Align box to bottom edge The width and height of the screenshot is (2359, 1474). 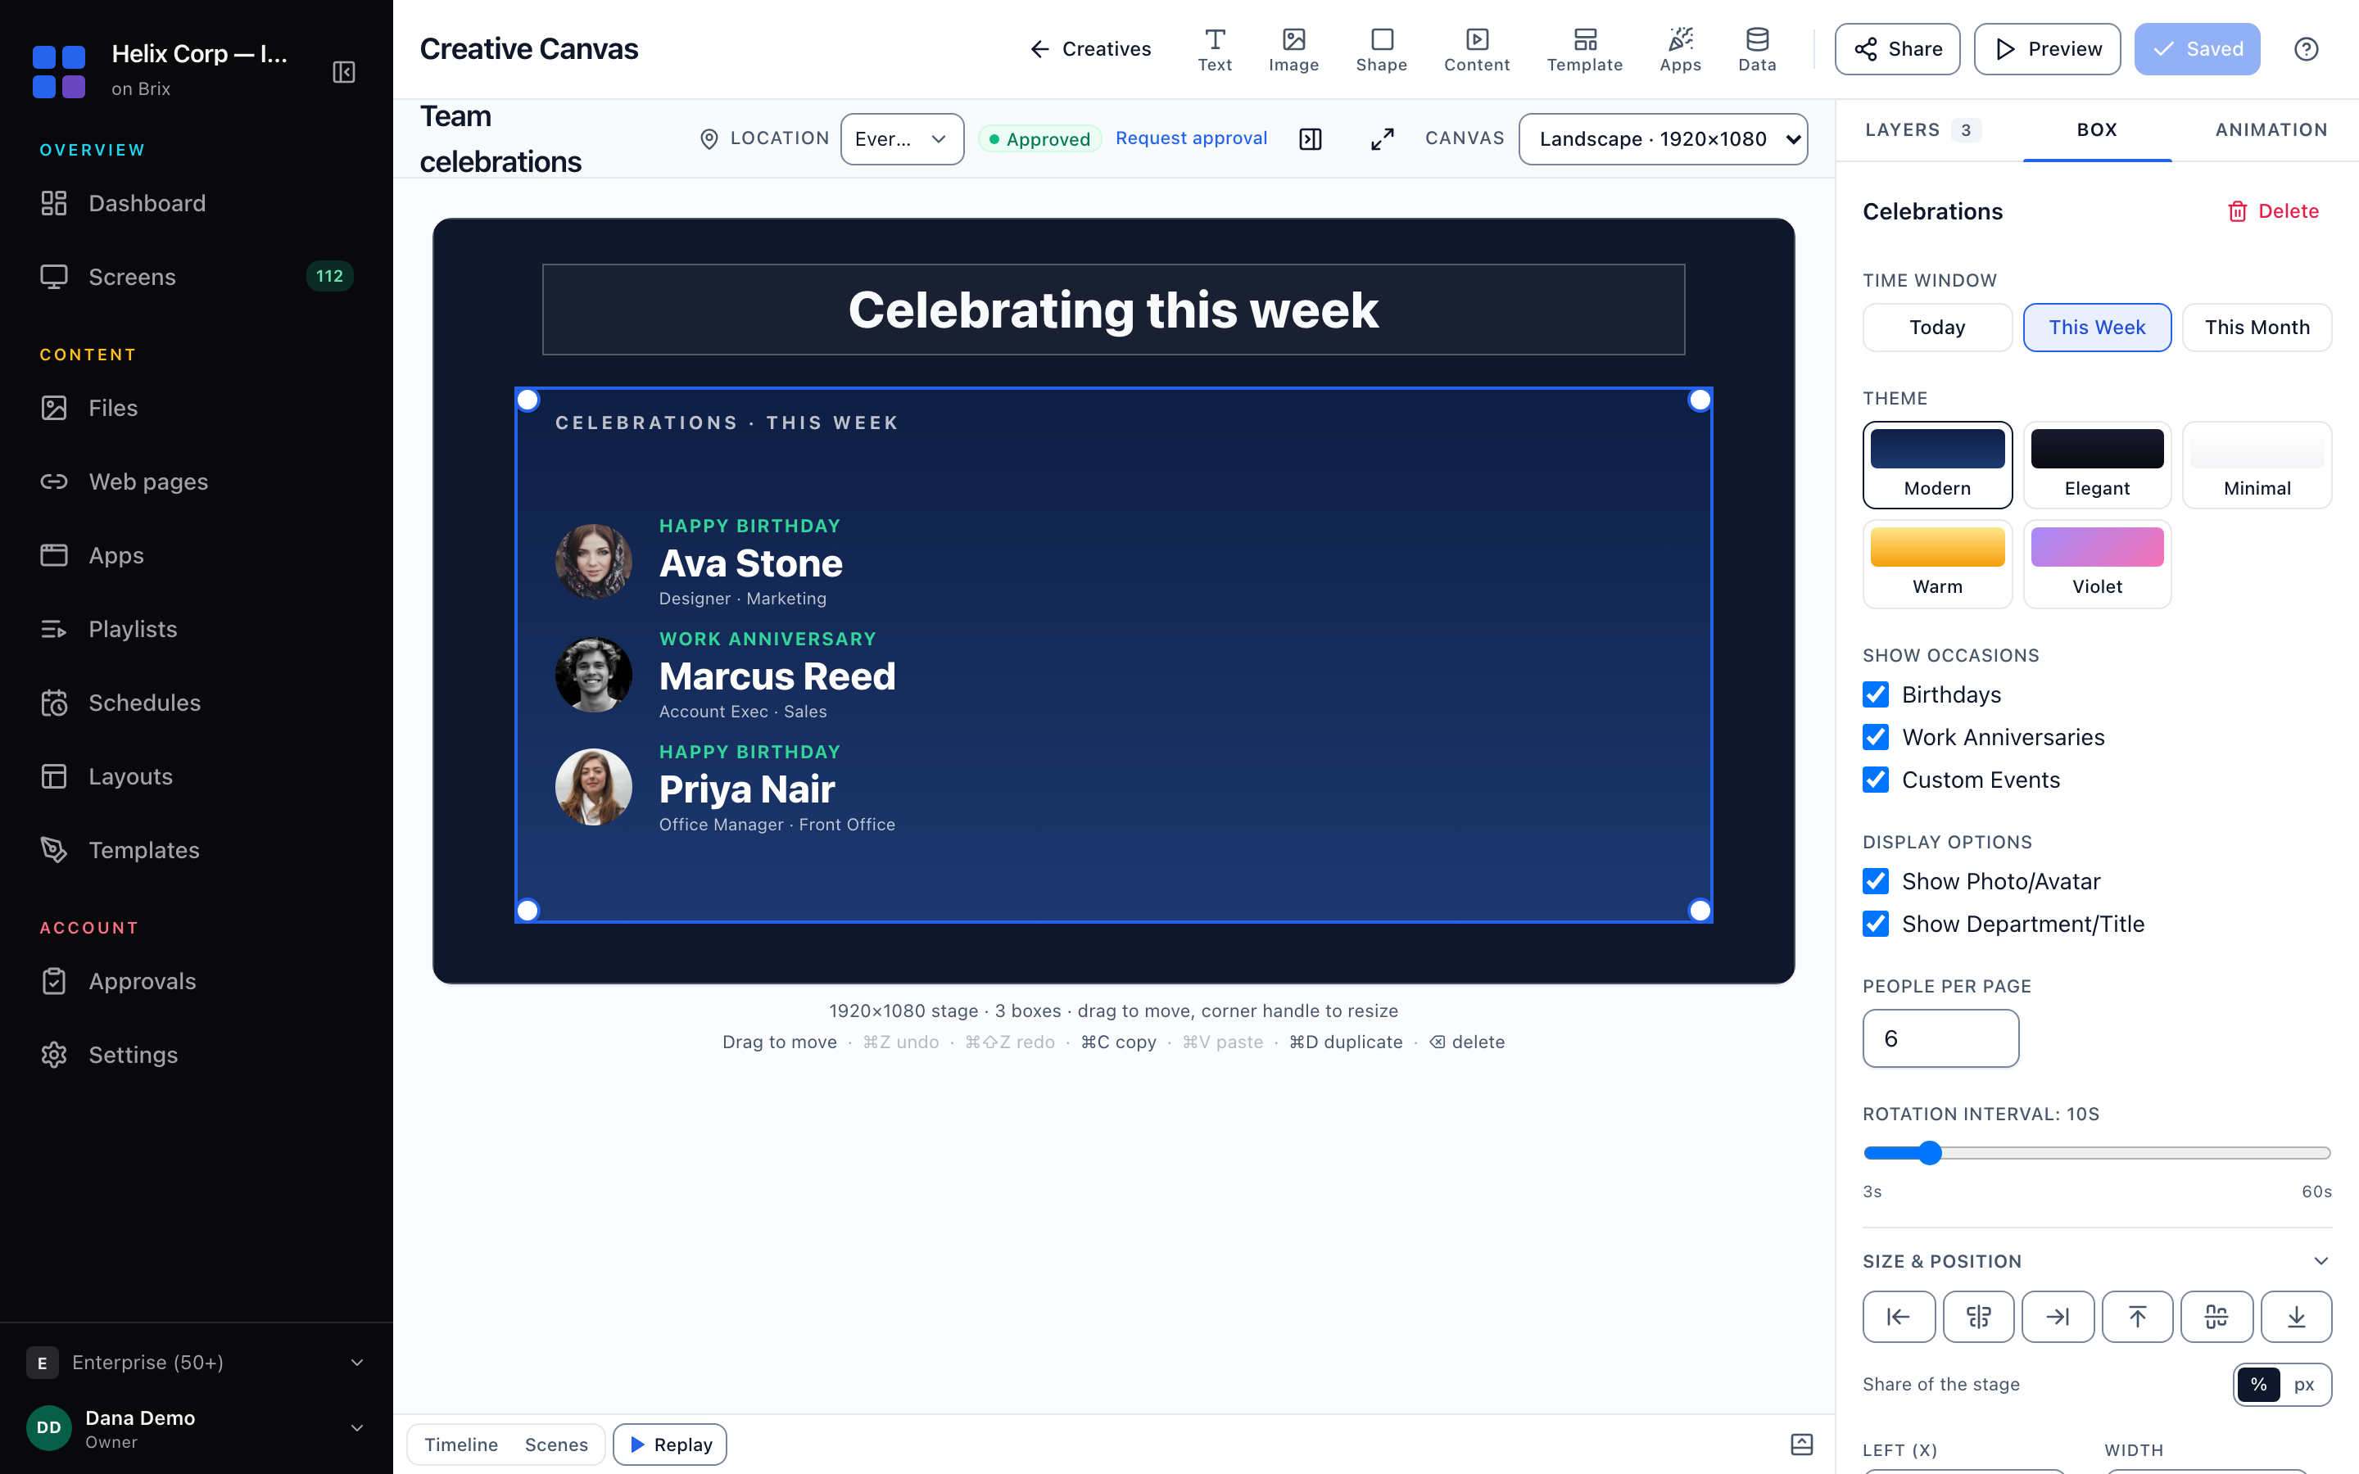pos(2296,1317)
